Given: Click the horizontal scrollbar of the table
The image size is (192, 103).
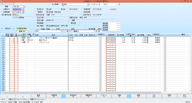Looking at the screenshot, I should point(82,92).
